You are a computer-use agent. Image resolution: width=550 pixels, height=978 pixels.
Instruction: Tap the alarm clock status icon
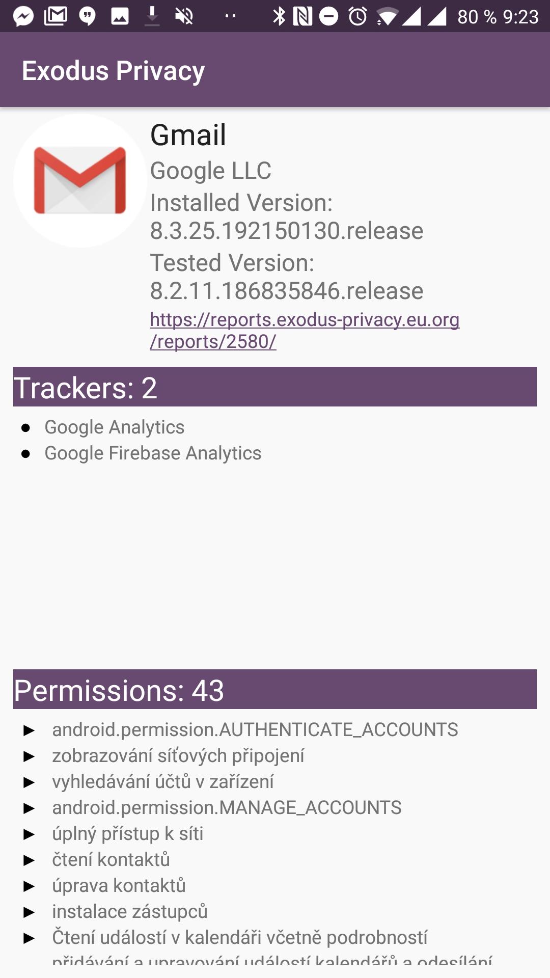pos(358,16)
